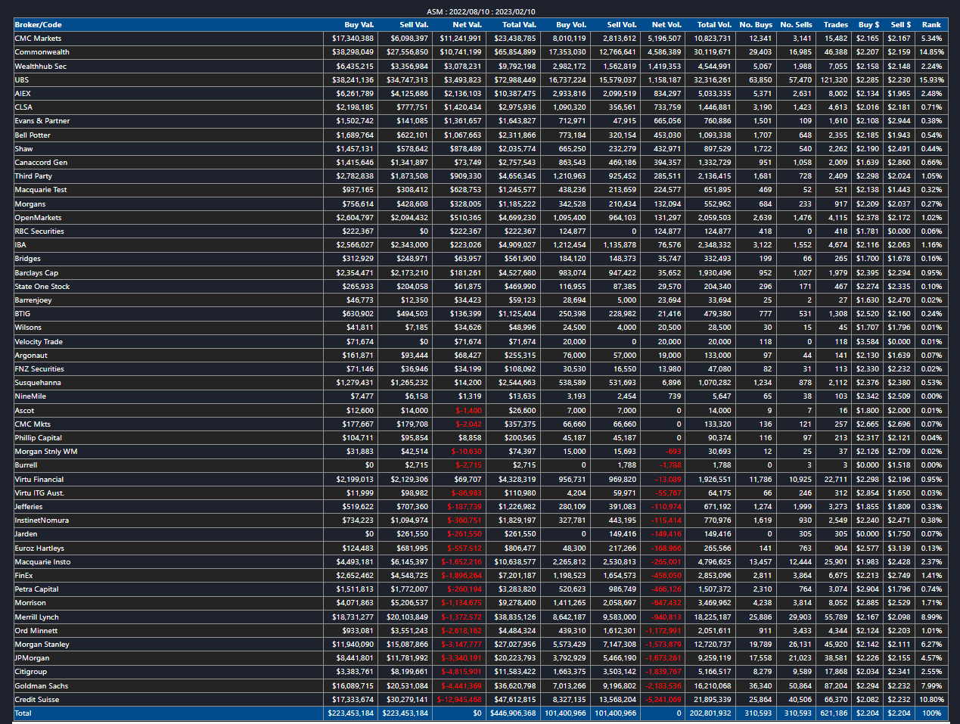The height and width of the screenshot is (724, 960).
Task: Select the Virtu ITG Aust. broker name
Action: [39, 493]
